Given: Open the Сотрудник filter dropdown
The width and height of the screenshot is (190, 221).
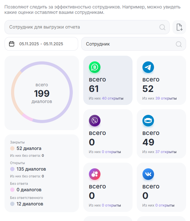Looking at the screenshot, I should pos(130,44).
